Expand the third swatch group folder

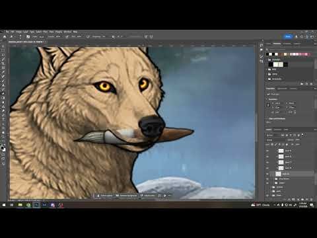pyautogui.click(x=267, y=74)
